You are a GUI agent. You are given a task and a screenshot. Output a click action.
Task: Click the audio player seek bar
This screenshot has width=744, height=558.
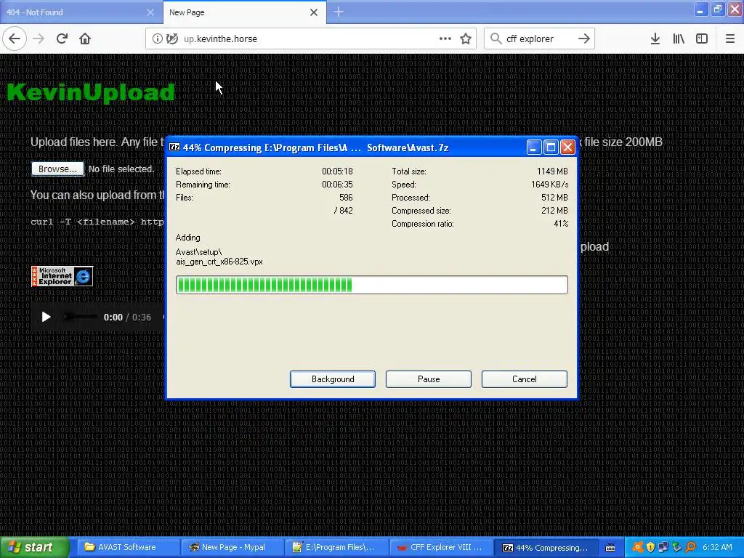[80, 317]
